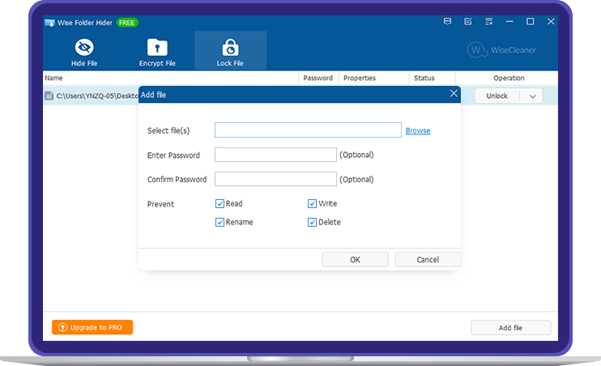Click the Cancel button

click(428, 259)
